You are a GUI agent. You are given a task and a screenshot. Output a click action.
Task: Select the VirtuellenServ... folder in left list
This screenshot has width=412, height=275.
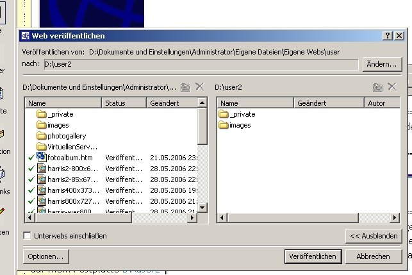pos(71,146)
